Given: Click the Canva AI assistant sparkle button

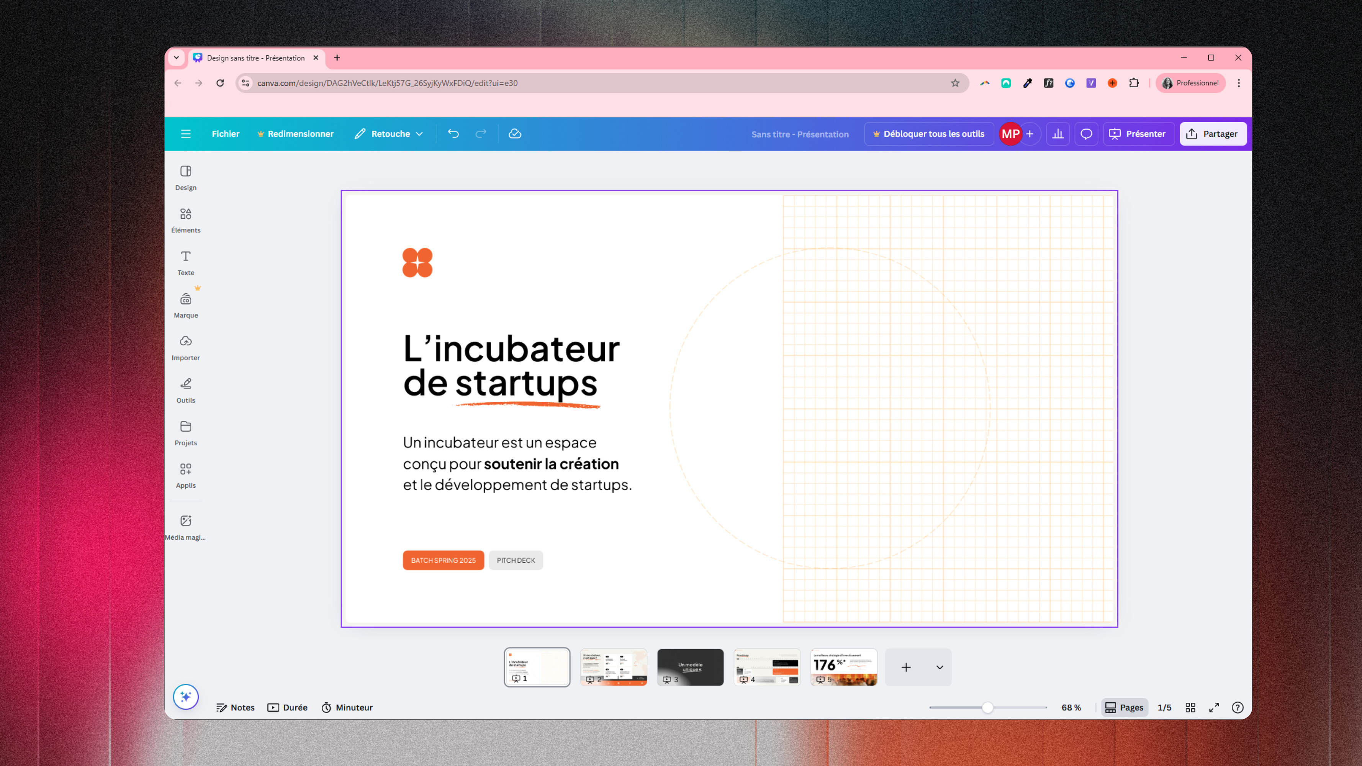Looking at the screenshot, I should (186, 697).
